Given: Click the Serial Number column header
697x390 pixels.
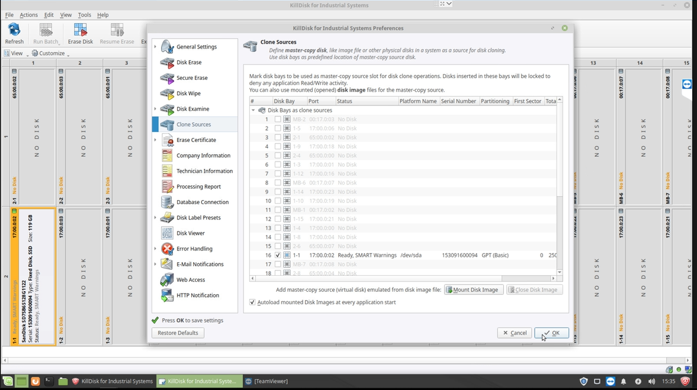Looking at the screenshot, I should [458, 101].
